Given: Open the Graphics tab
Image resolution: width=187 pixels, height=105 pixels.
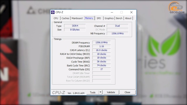Looking at the screenshot, I should (x=109, y=18).
